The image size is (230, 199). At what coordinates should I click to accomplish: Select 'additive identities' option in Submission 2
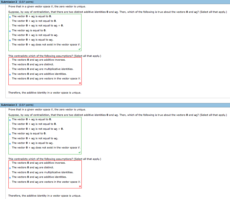tap(10, 74)
